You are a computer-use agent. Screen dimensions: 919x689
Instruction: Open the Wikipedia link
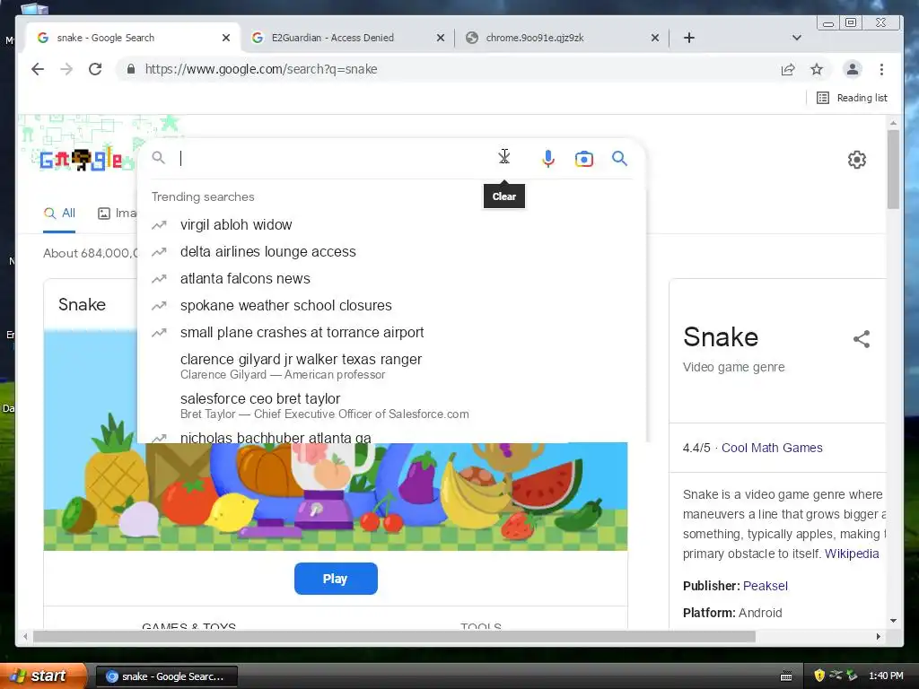coord(852,554)
